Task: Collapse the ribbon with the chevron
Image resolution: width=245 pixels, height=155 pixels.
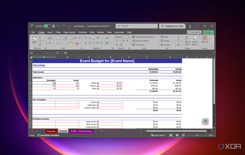Action: 212,48
